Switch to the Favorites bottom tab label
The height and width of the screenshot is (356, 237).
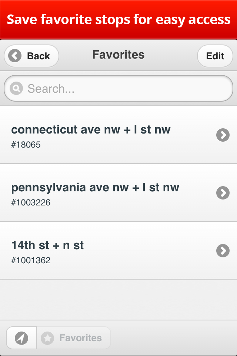click(x=80, y=338)
